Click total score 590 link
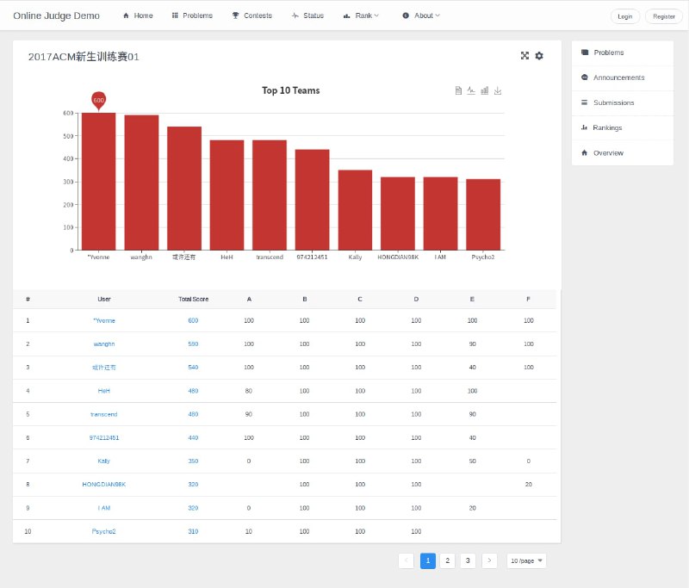689x588 pixels. (x=193, y=344)
